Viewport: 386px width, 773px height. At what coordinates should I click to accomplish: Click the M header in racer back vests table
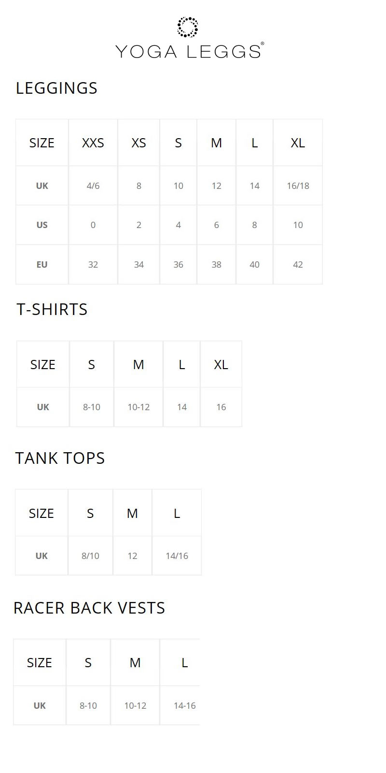[x=135, y=662]
